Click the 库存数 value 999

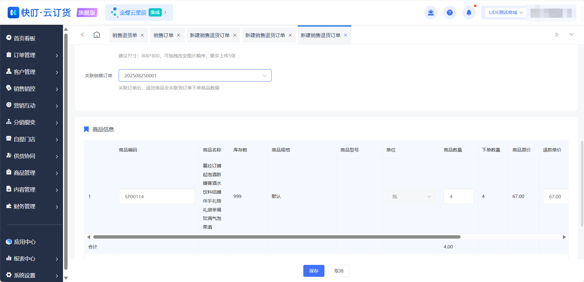click(237, 196)
